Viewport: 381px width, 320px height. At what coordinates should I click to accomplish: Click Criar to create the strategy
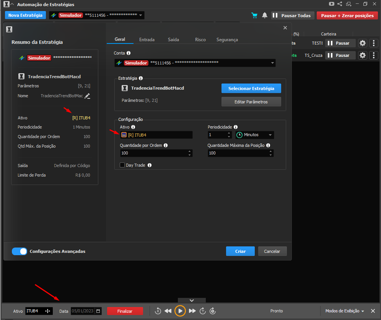coord(240,251)
